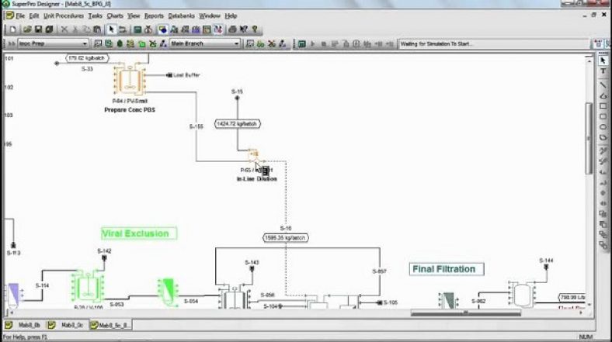This screenshot has height=342, width=612.
Task: Open the Databanks menu
Action: pyautogui.click(x=181, y=16)
